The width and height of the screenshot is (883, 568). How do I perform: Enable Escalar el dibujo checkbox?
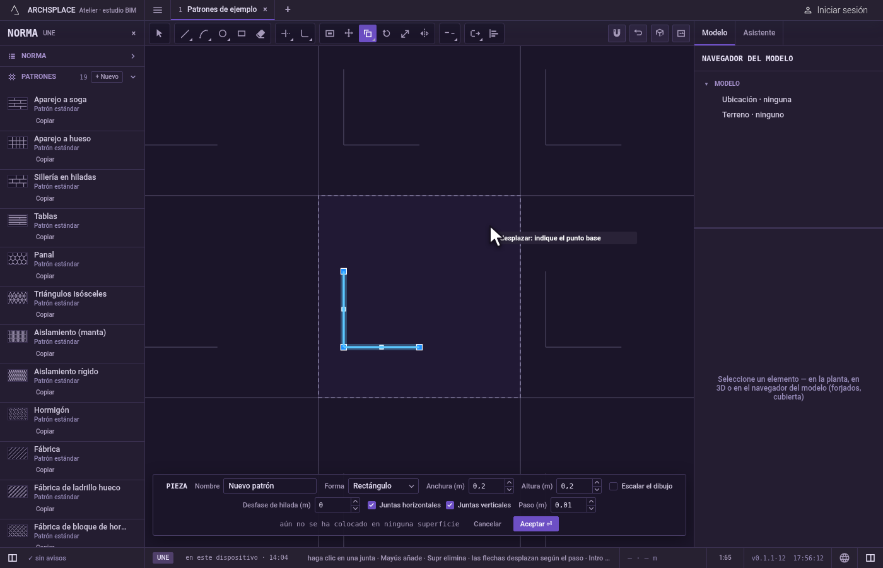[613, 486]
